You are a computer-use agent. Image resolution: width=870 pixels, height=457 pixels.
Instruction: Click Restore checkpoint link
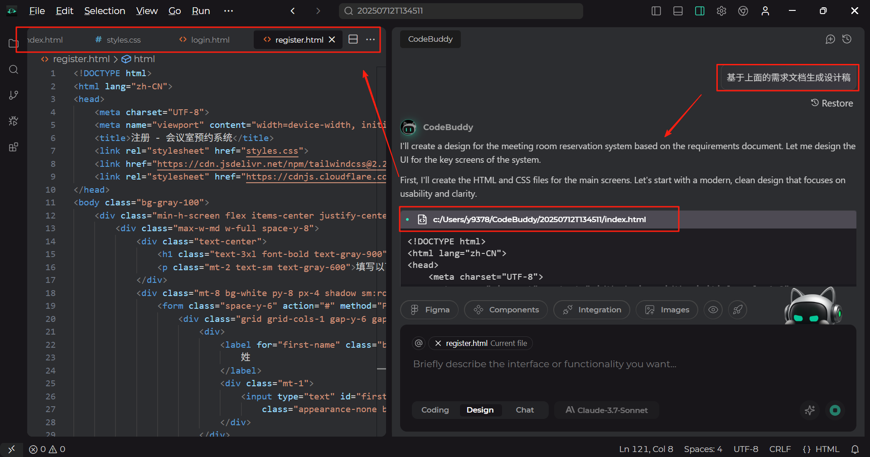832,103
